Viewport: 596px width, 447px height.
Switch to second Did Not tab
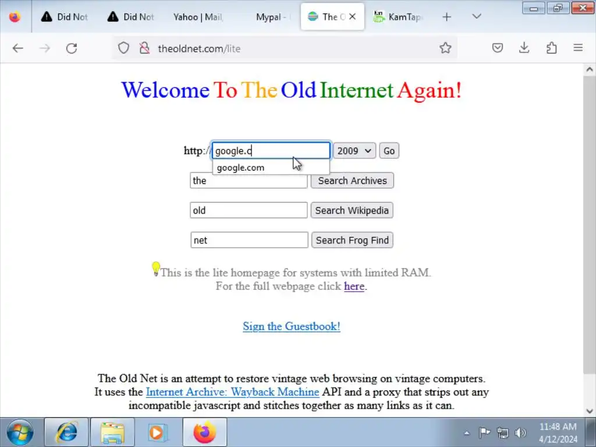131,17
